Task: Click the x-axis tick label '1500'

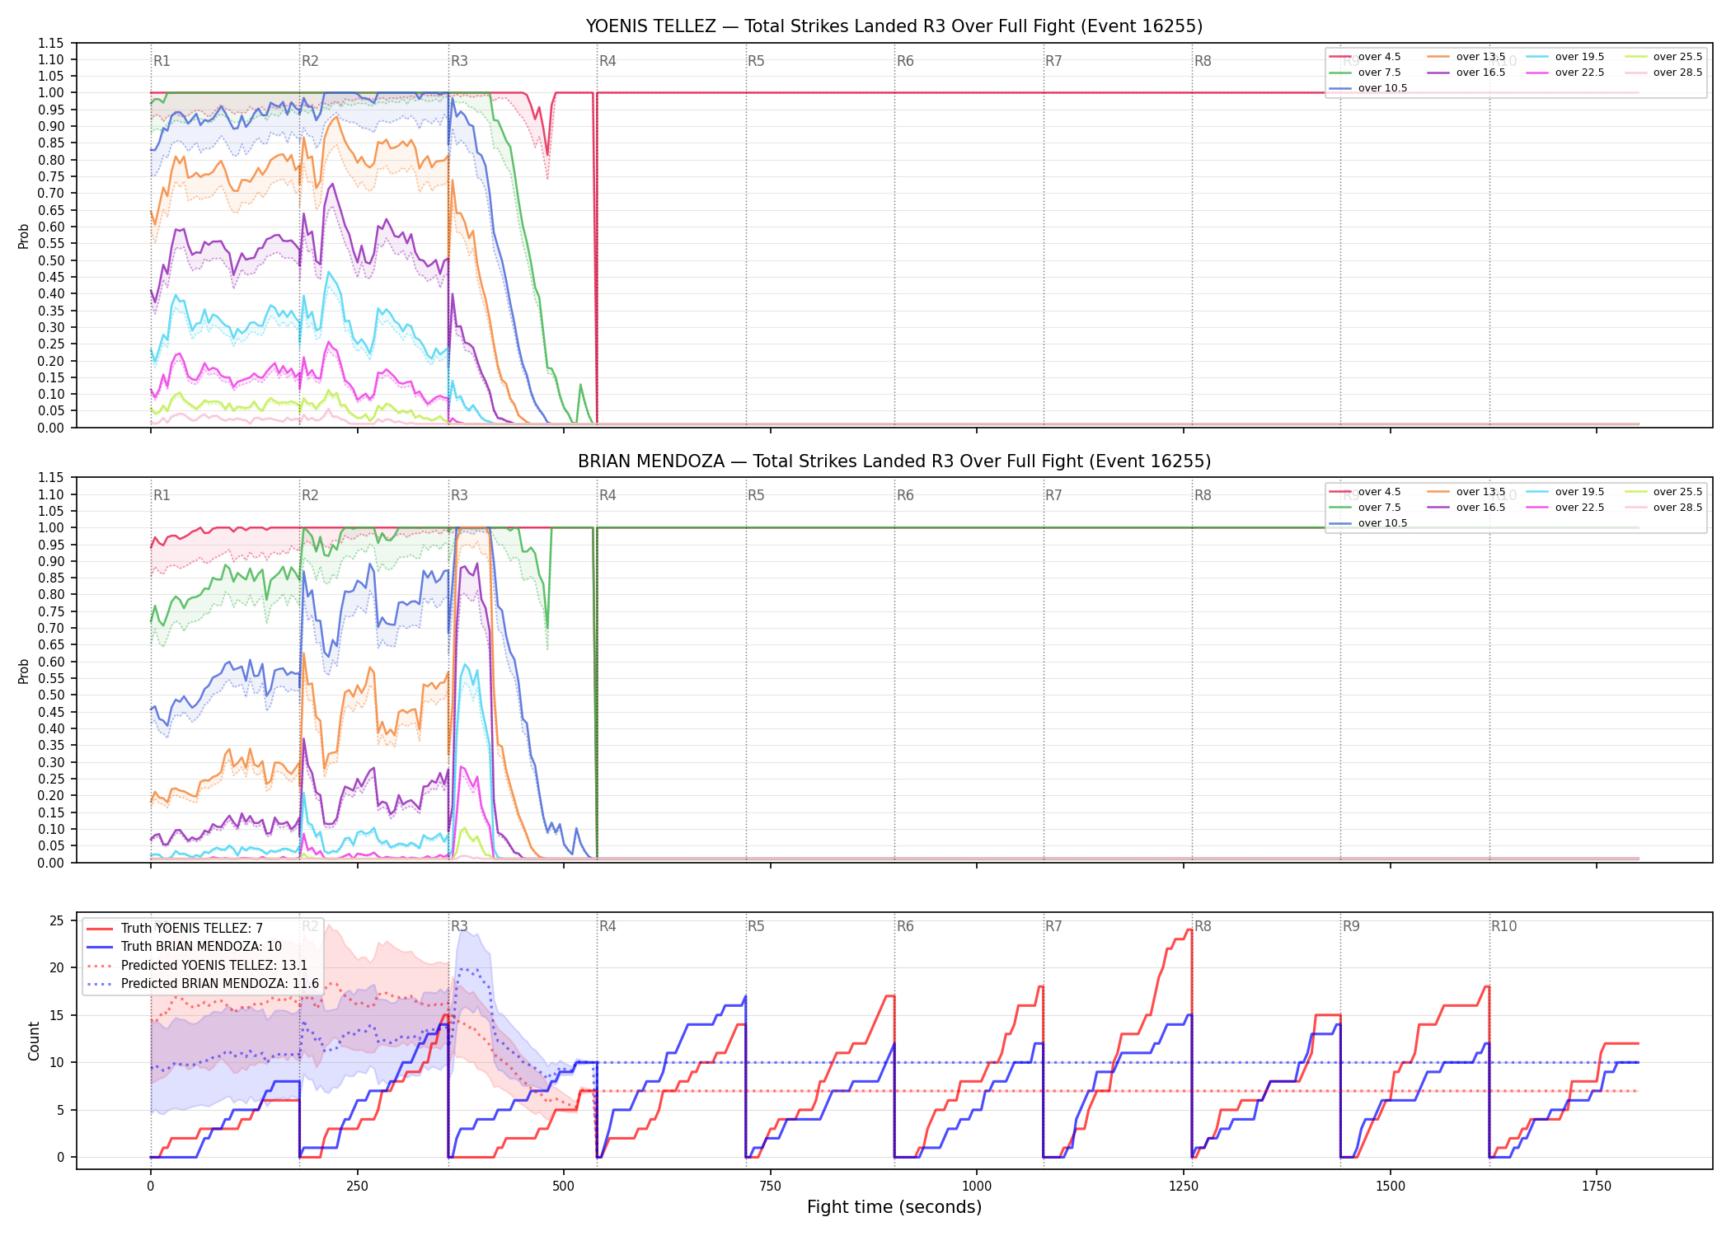Action: click(x=1391, y=1187)
